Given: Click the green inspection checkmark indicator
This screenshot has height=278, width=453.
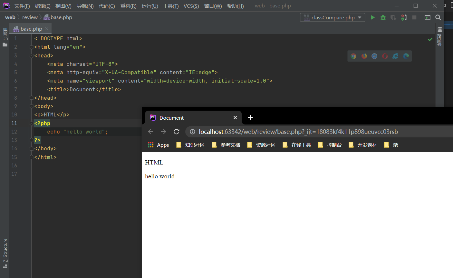Looking at the screenshot, I should [430, 39].
